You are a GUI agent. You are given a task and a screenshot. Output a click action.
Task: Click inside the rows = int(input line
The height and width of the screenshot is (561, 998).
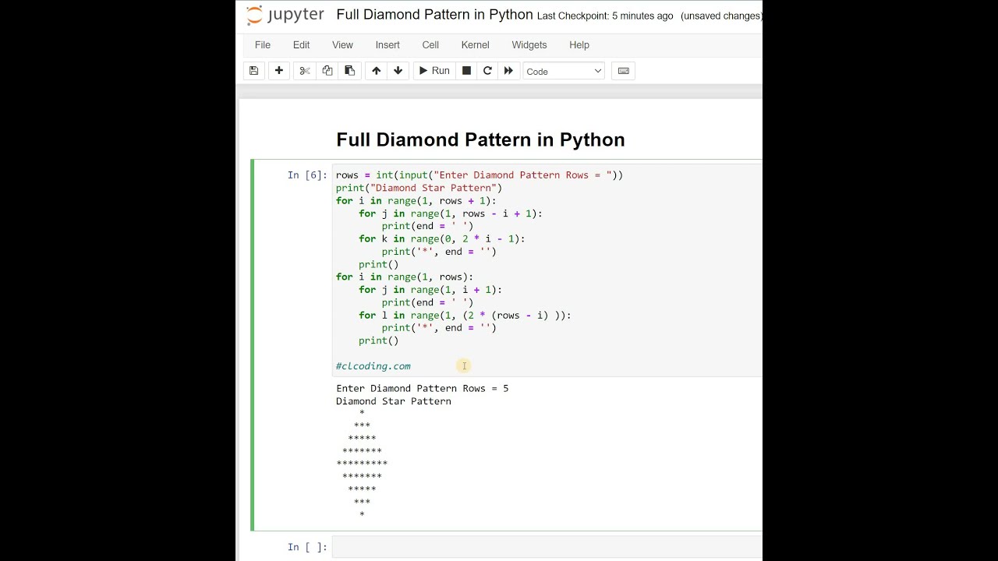tap(480, 175)
